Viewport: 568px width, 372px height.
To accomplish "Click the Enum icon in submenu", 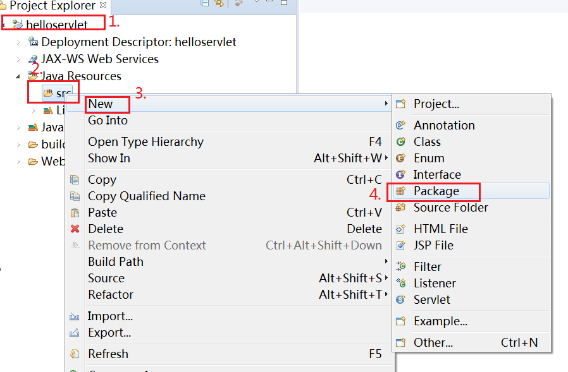I will point(400,159).
